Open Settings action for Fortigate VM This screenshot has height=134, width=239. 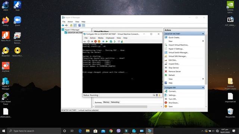pos(173,95)
